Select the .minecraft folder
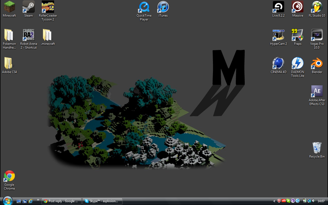Screen dimensions: 328x205 tap(48, 37)
